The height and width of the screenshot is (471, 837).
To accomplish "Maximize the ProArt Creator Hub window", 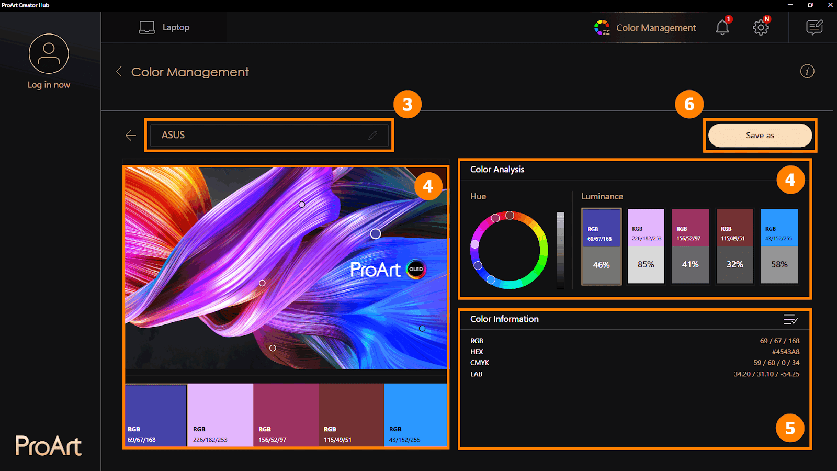I will [x=810, y=5].
